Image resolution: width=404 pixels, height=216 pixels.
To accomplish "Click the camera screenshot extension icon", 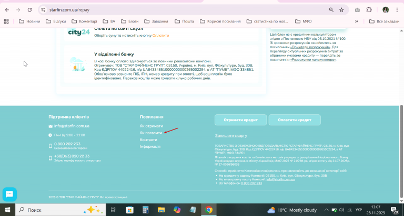I will point(357,10).
